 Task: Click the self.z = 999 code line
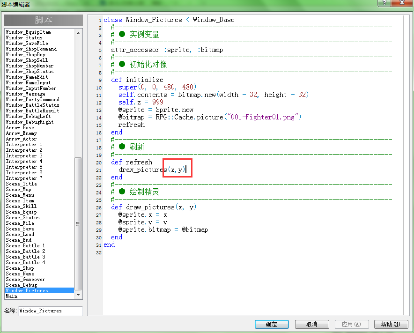[x=141, y=102]
